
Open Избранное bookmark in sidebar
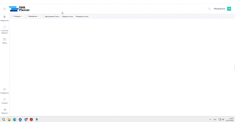coord(5,18)
